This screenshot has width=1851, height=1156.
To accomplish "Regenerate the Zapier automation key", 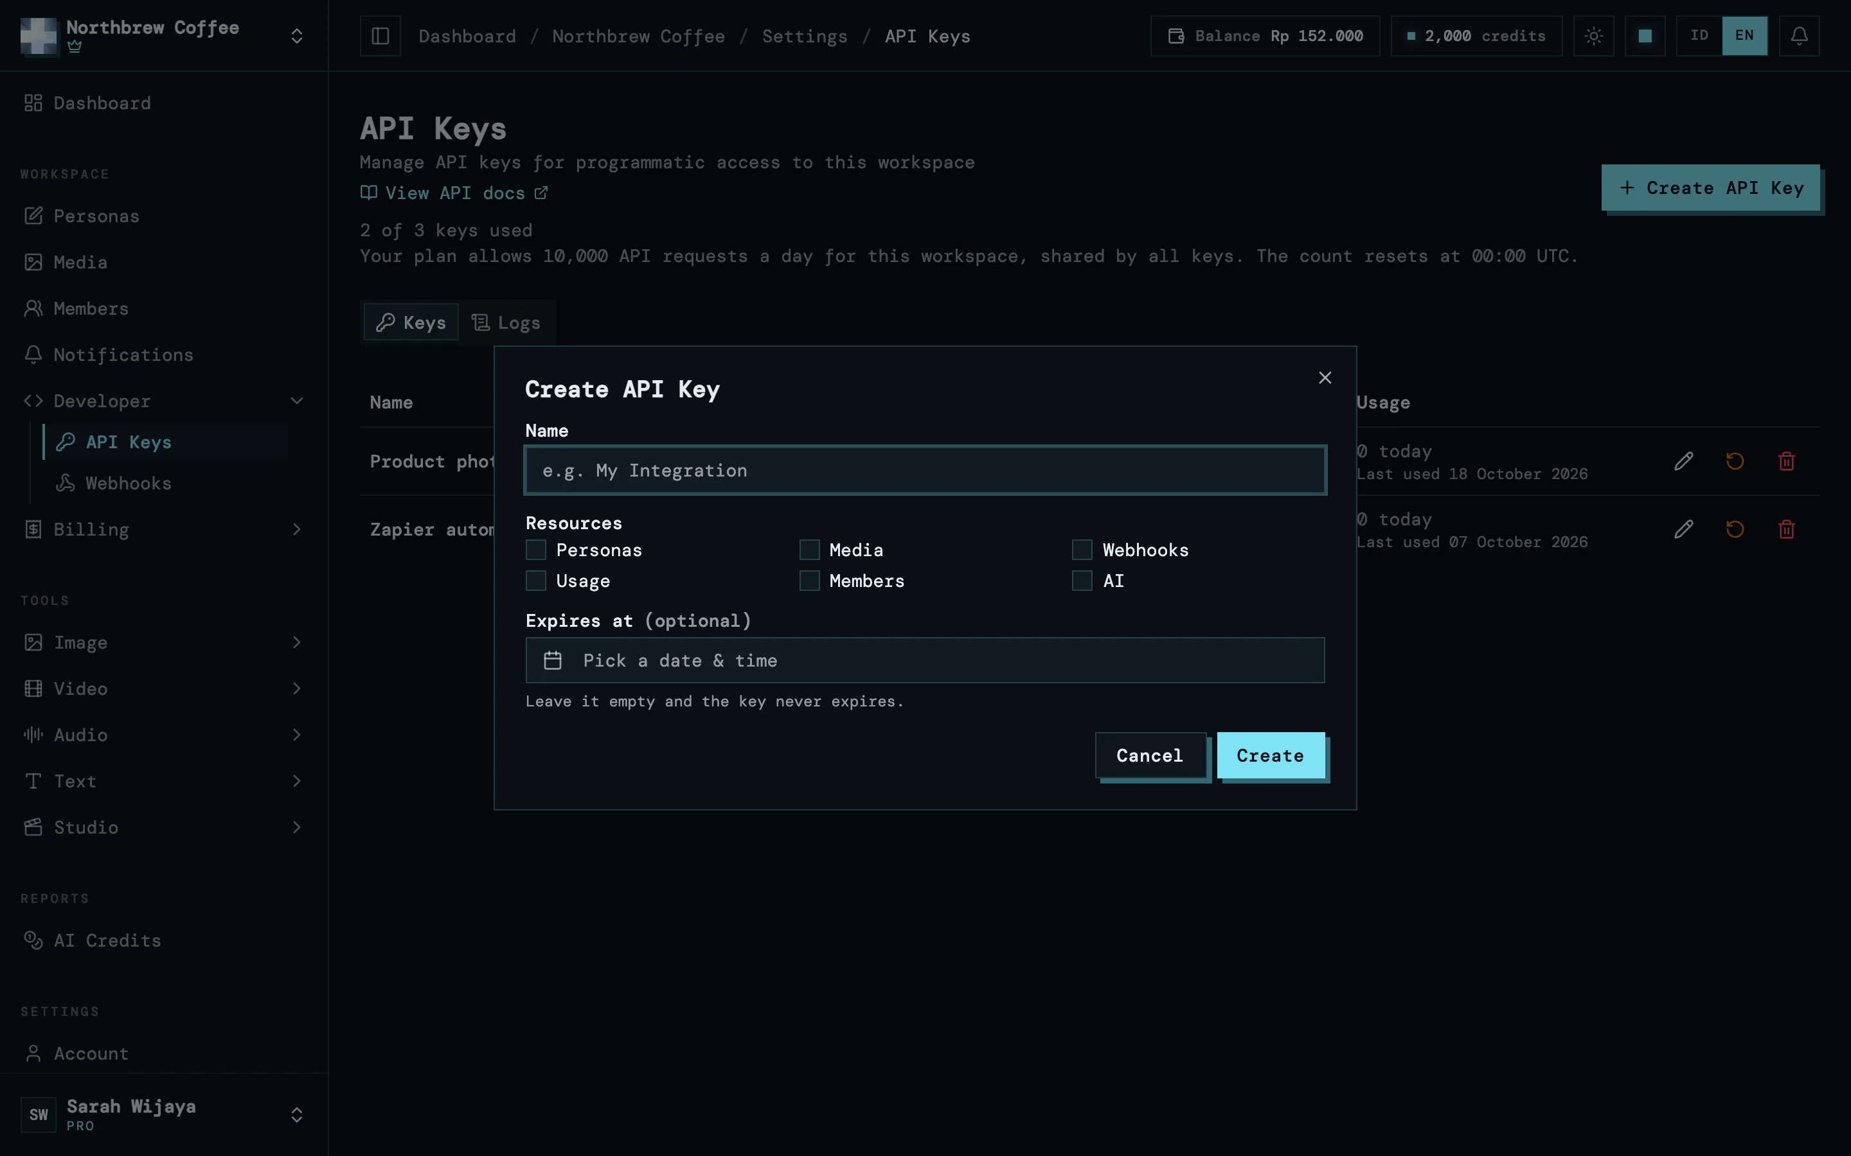I will pyautogui.click(x=1735, y=529).
